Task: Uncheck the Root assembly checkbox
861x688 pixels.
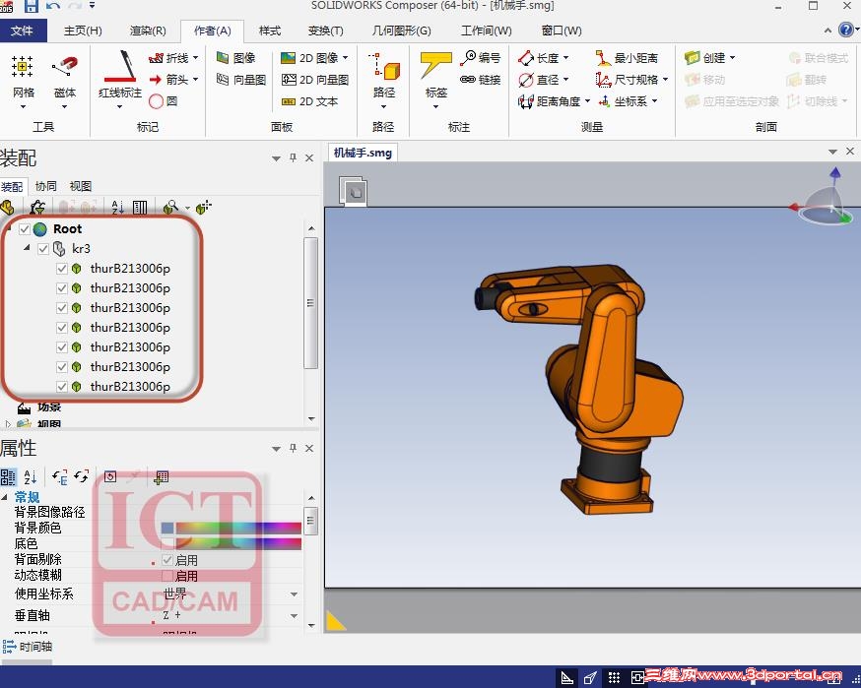Action: pos(25,228)
